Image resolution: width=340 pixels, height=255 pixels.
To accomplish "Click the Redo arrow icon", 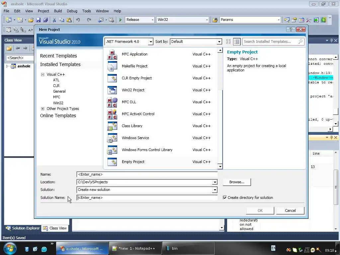I will click(x=89, y=20).
